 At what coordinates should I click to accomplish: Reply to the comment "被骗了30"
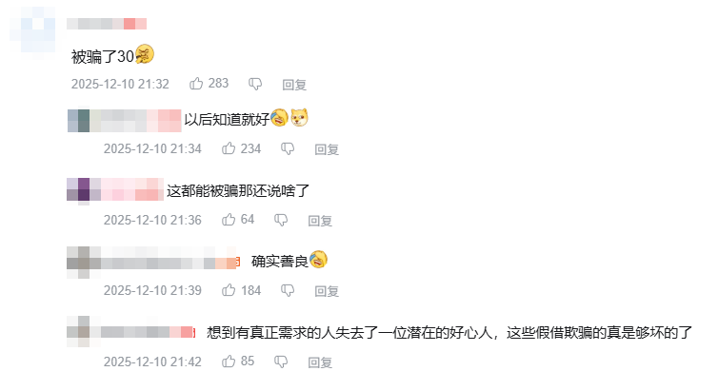294,84
